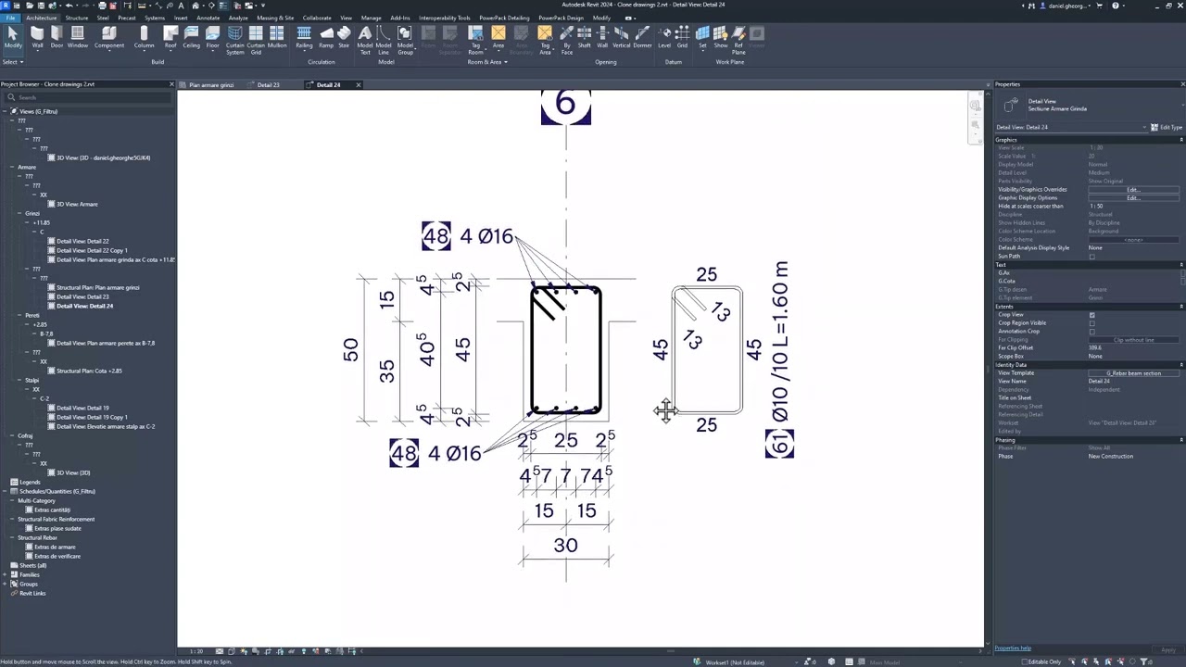Screen dimensions: 1186x667
Task: Click the Model Text tool
Action: point(365,40)
